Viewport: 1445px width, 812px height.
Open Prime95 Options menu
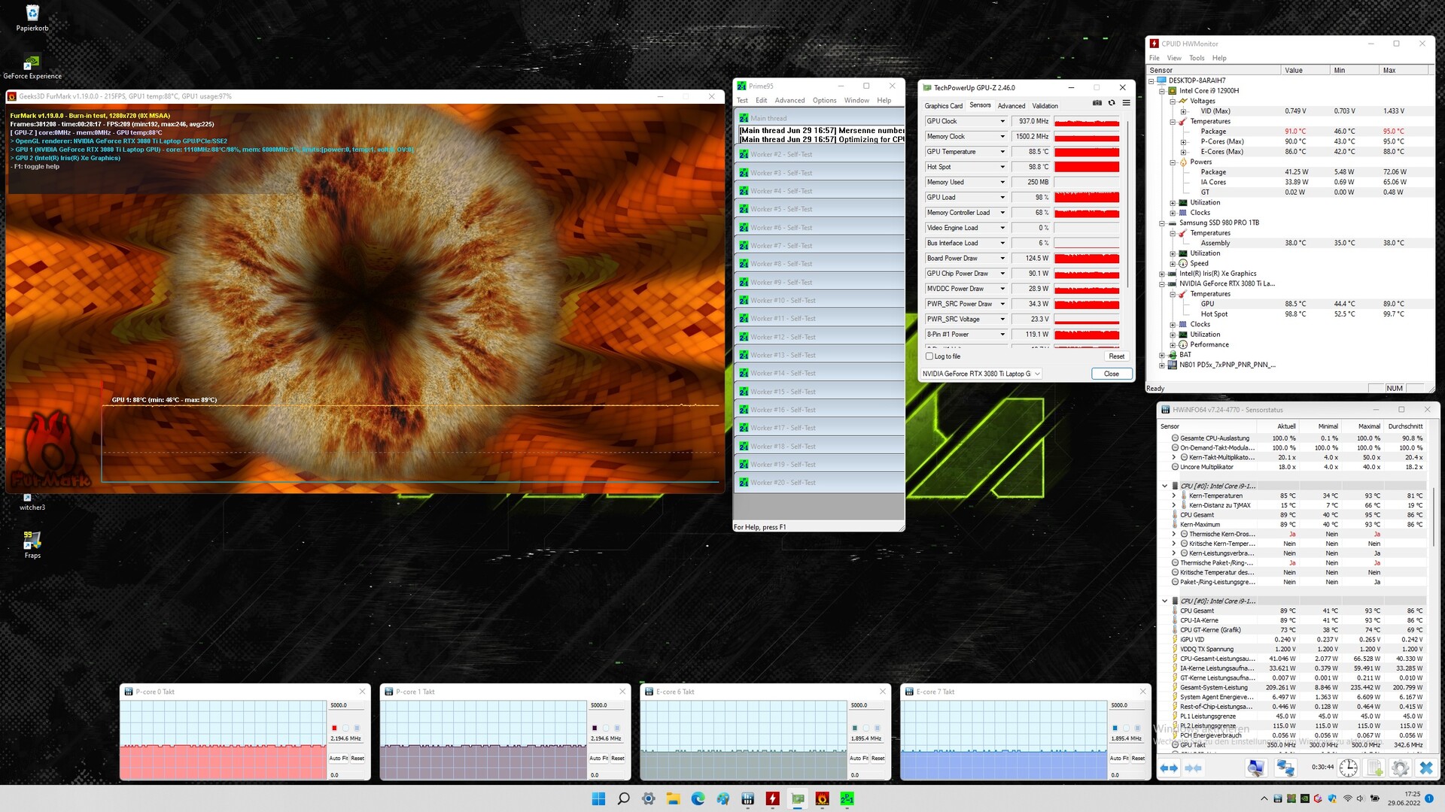(x=824, y=100)
